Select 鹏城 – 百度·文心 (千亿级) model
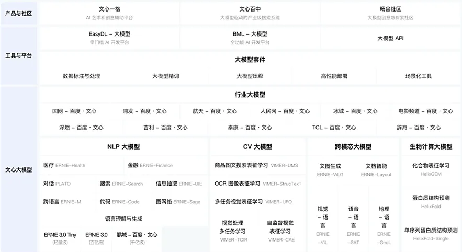 (x=137, y=238)
